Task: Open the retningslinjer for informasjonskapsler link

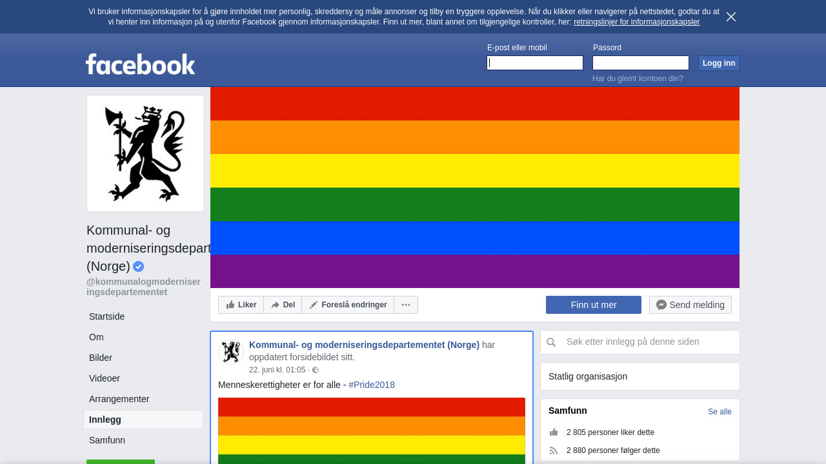Action: coord(636,22)
